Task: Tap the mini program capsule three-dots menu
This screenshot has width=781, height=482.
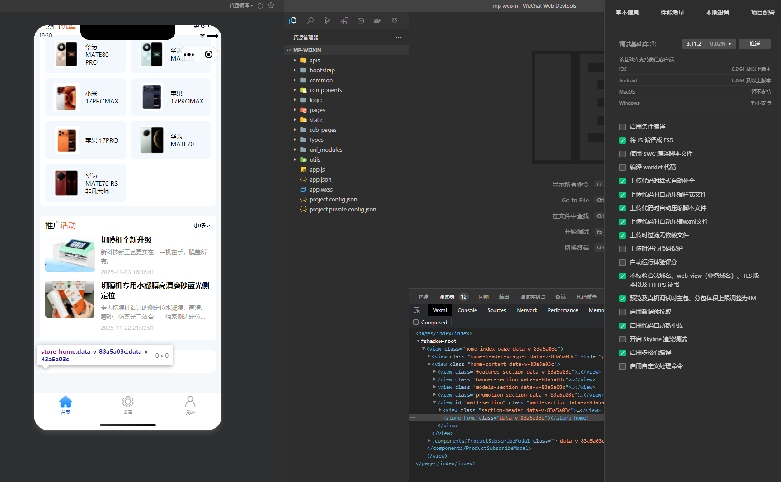Action: tap(189, 55)
